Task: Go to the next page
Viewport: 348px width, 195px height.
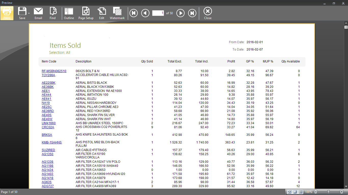Action: [180, 13]
